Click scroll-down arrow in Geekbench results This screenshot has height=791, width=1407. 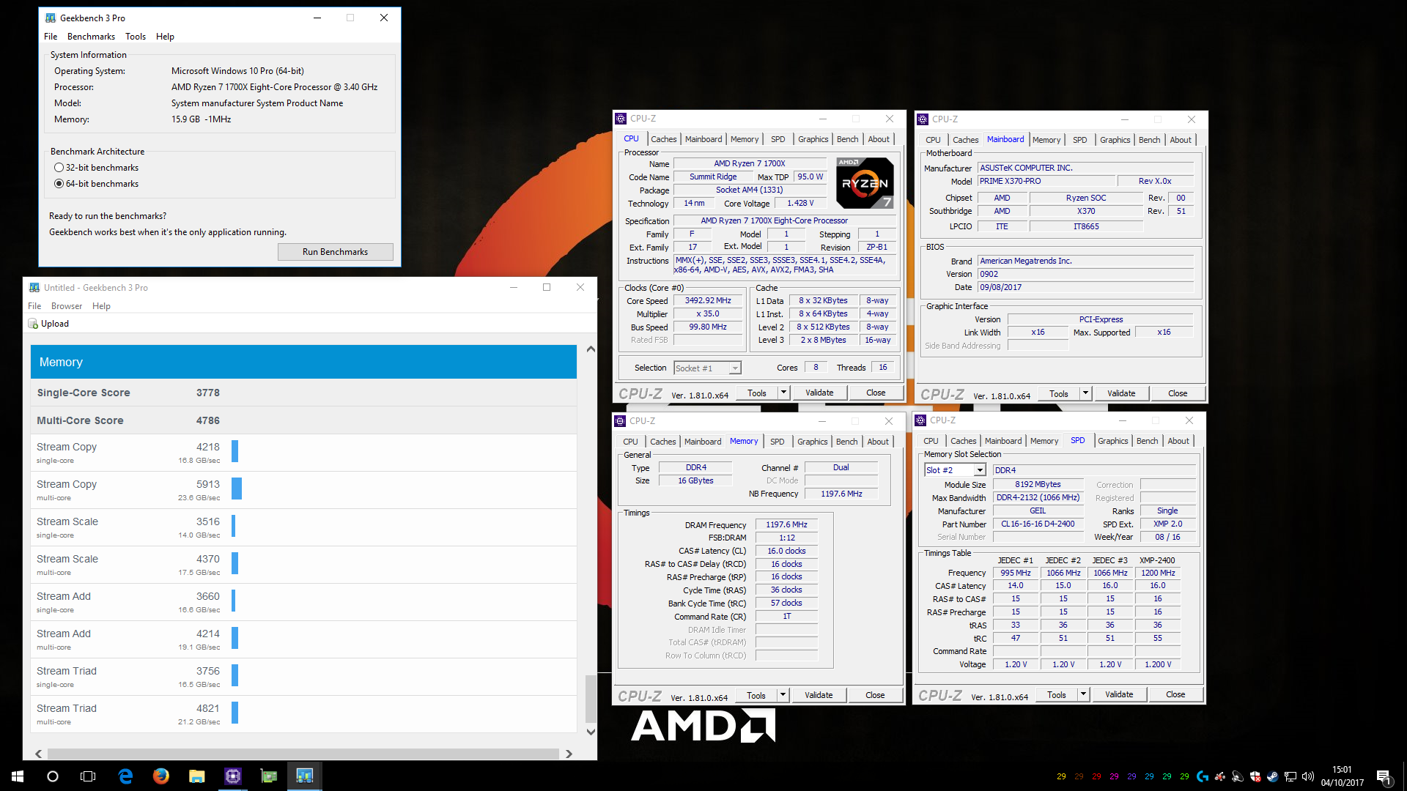pyautogui.click(x=591, y=732)
